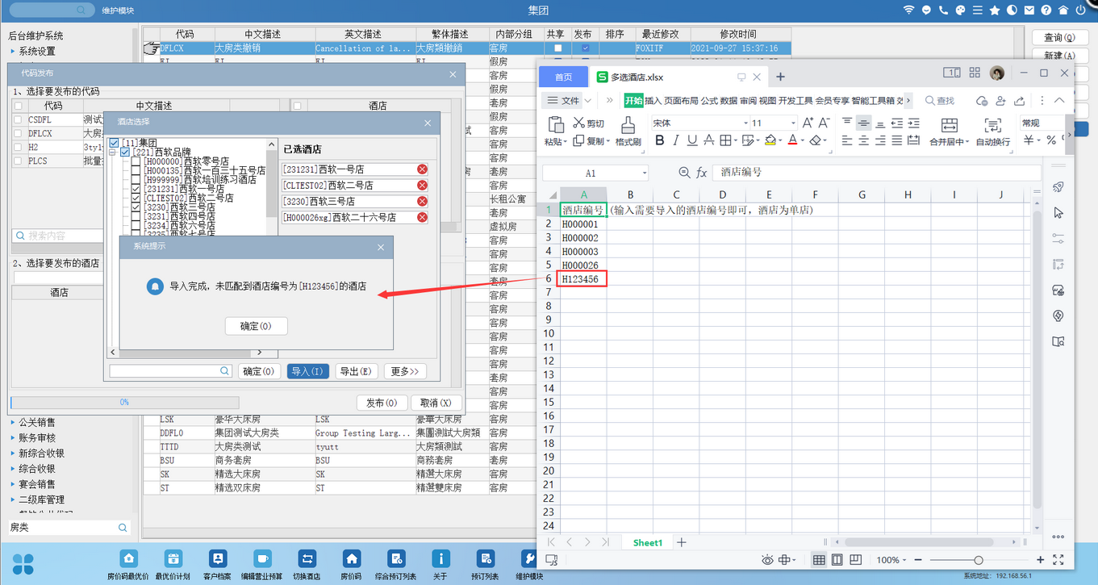Image resolution: width=1098 pixels, height=585 pixels.
Task: Click the 自动换行 wrap text icon
Action: 992,125
